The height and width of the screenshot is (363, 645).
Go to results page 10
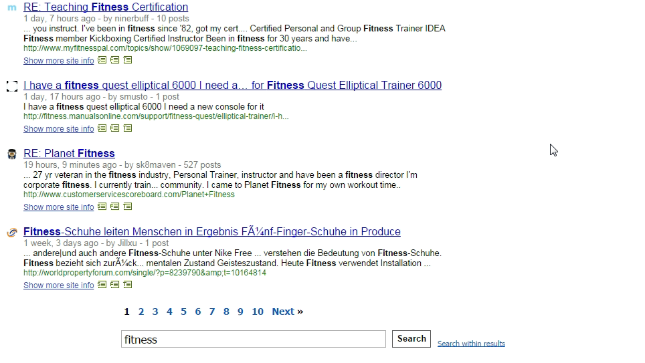[258, 312]
